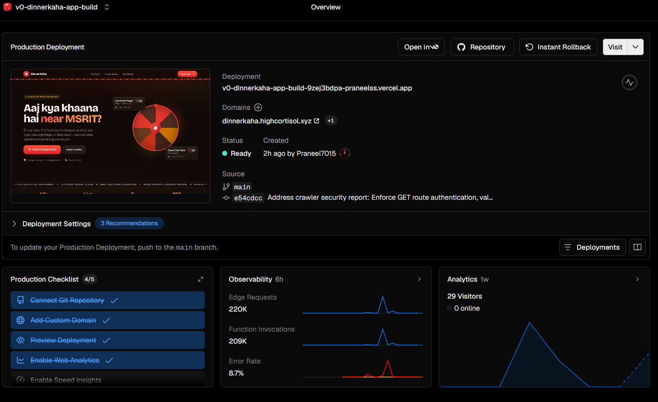Click the Praneel7015 avatar icon
658x402 pixels.
pyautogui.click(x=345, y=153)
